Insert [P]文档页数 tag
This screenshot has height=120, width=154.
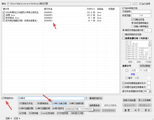coord(63,113)
